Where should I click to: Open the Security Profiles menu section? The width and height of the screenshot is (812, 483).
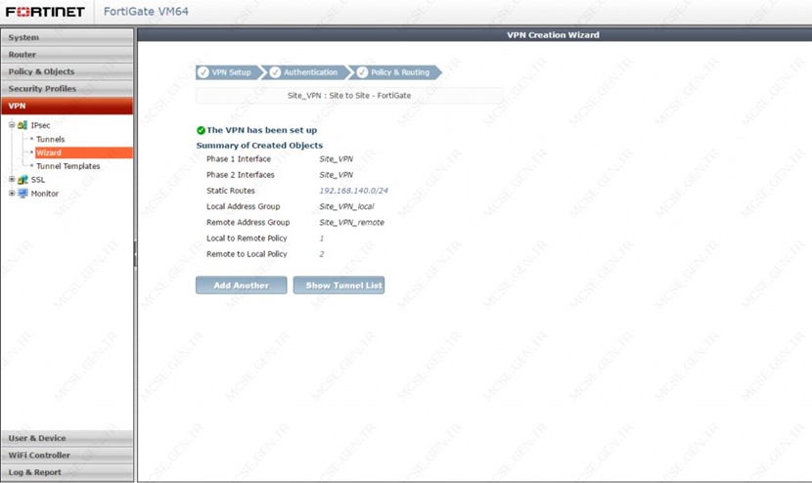[x=67, y=89]
